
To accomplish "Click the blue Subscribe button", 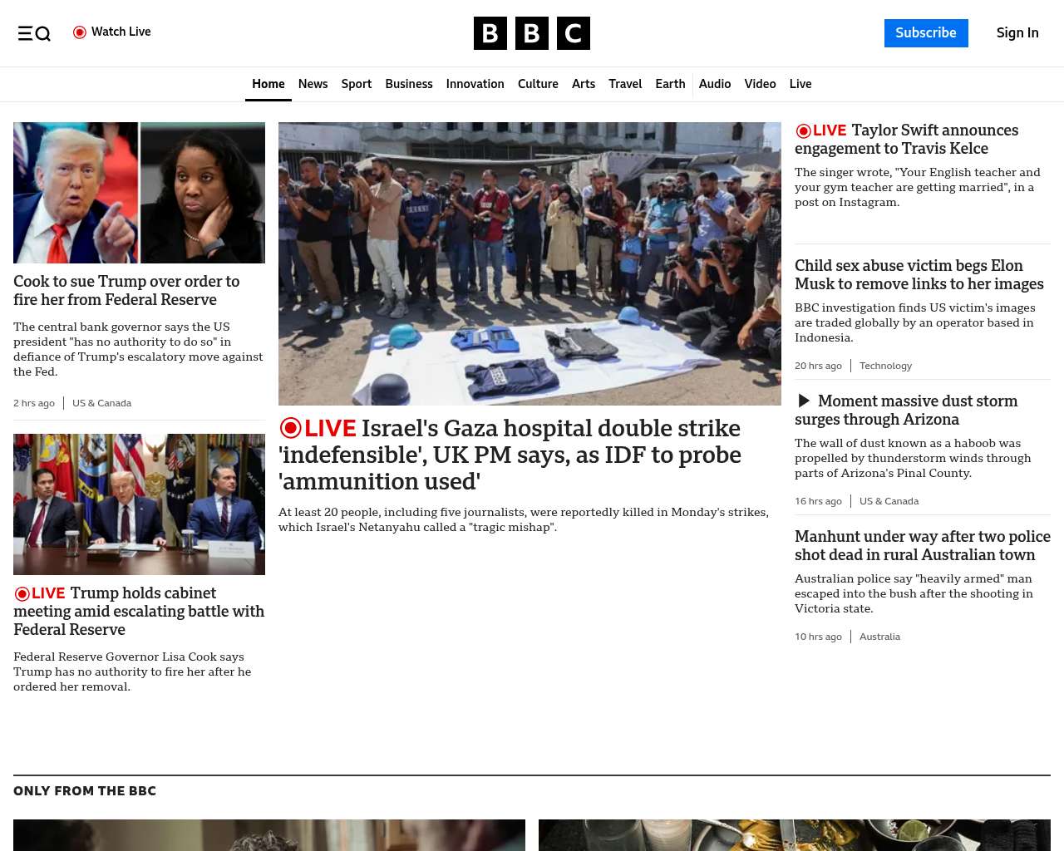I will pyautogui.click(x=926, y=33).
